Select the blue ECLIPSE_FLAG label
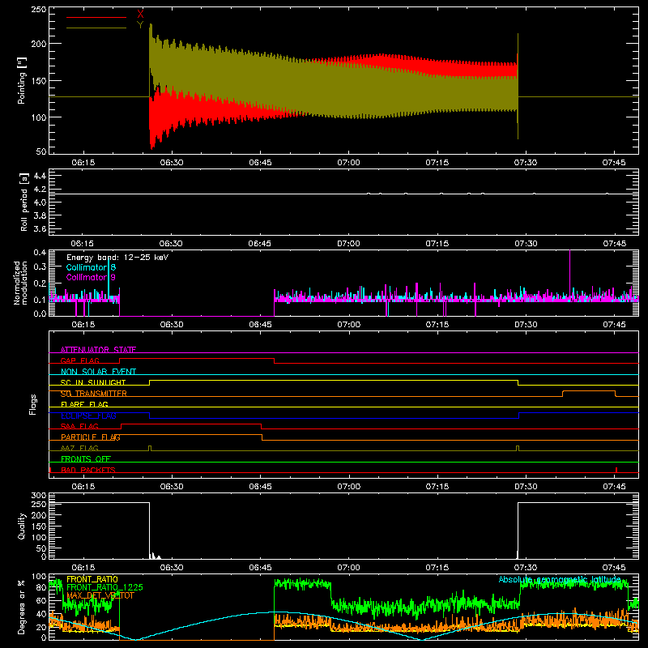Screen dimensions: 648x648 [88, 416]
